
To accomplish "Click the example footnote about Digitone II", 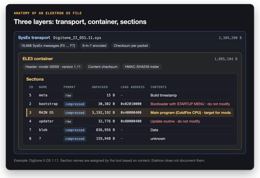I will [x=109, y=161].
